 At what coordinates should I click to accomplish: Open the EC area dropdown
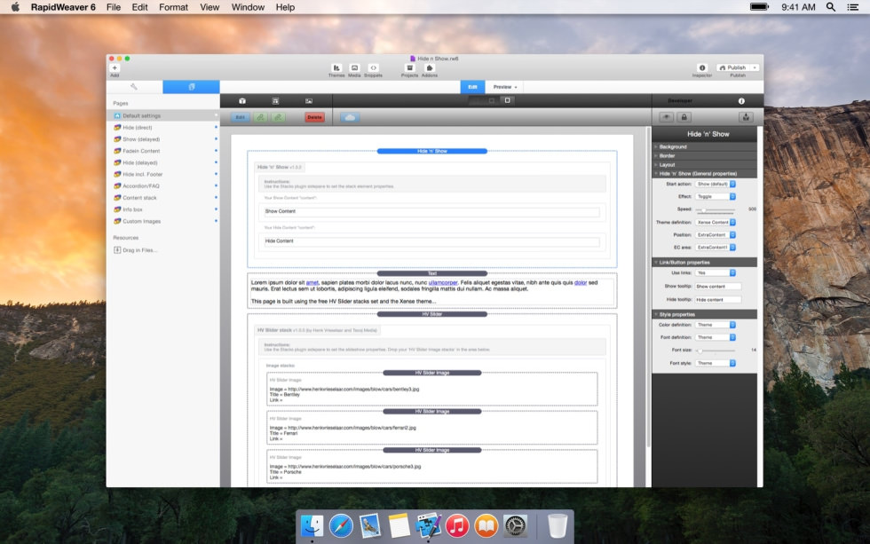pos(716,248)
